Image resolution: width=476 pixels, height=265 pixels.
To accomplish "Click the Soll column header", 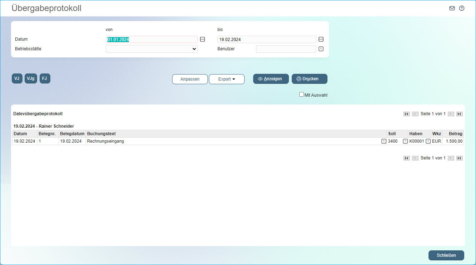I will pos(397,134).
